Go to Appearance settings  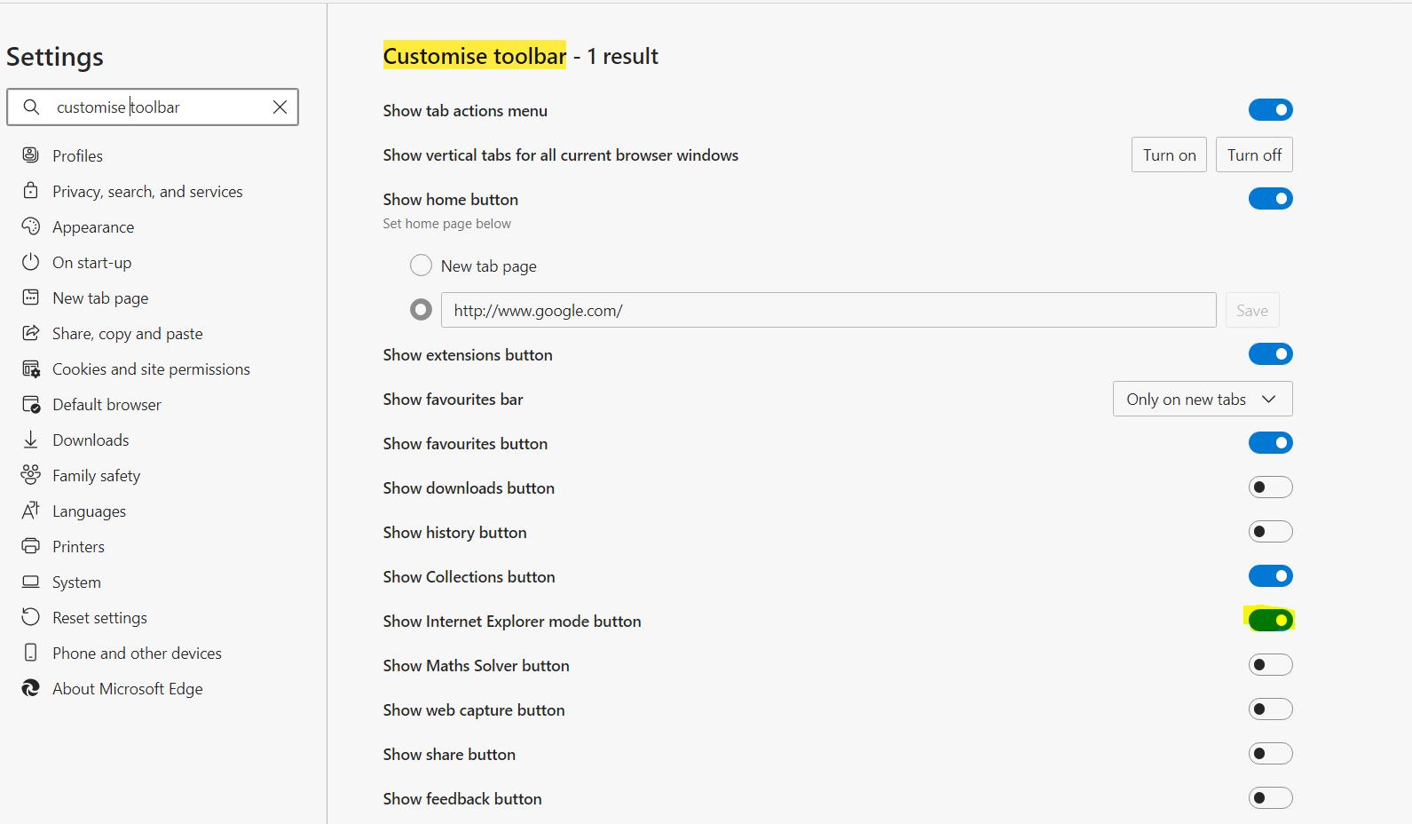click(x=93, y=226)
